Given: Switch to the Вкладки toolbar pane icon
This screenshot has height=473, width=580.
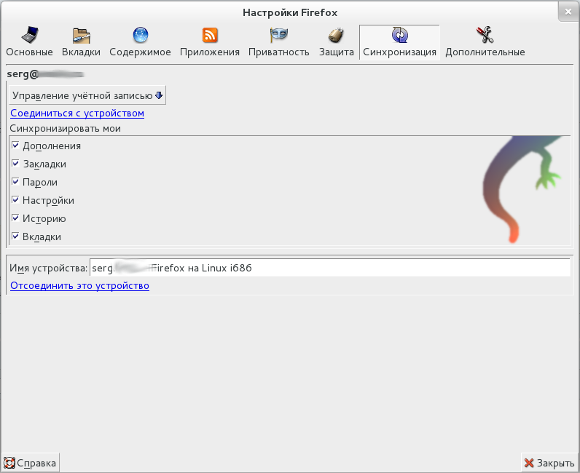Looking at the screenshot, I should (82, 36).
